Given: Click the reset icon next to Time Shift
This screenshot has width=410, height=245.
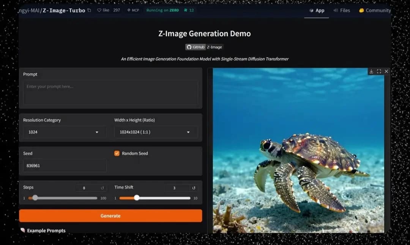Looking at the screenshot, I should pyautogui.click(x=193, y=188).
